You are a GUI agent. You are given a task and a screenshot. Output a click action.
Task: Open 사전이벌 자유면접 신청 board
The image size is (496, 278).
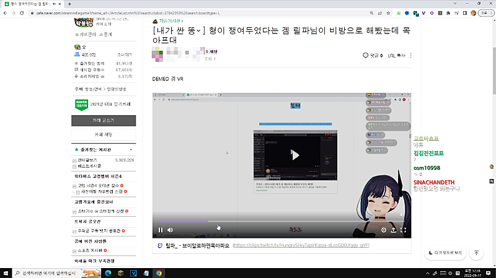pyautogui.click(x=102, y=191)
